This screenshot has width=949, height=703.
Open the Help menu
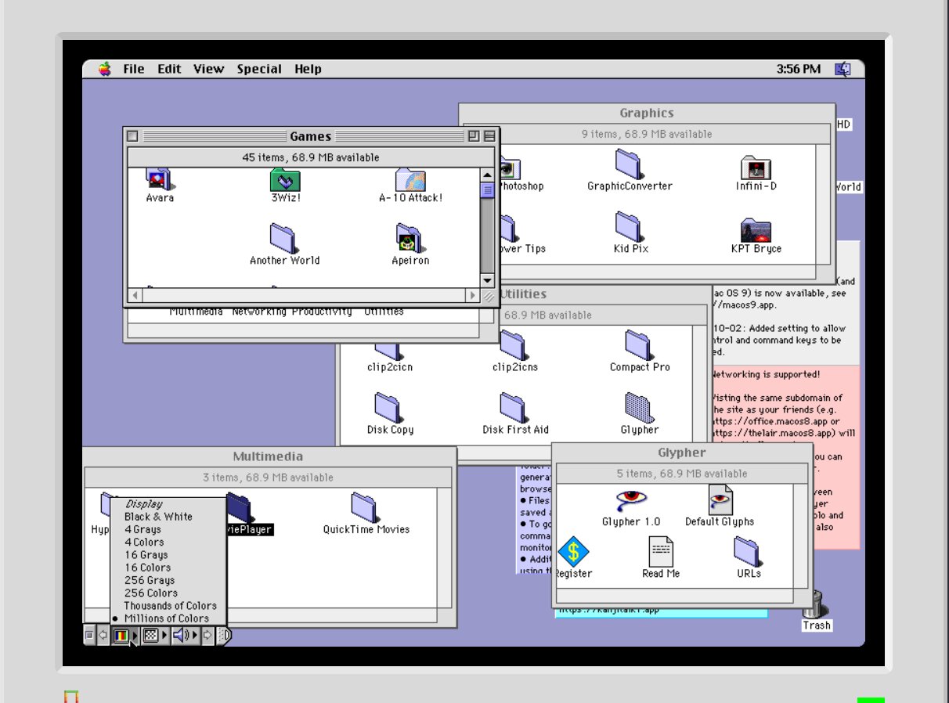tap(308, 69)
